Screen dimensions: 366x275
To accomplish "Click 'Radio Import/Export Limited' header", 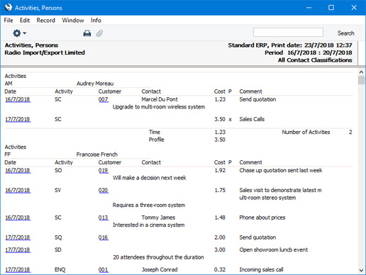I will (x=45, y=52).
